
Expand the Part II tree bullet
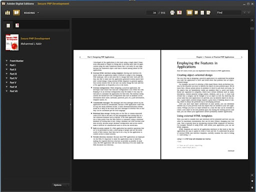tap(6, 70)
